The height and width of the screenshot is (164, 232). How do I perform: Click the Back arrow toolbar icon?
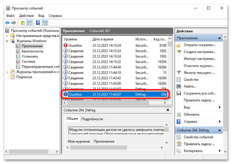(7, 23)
